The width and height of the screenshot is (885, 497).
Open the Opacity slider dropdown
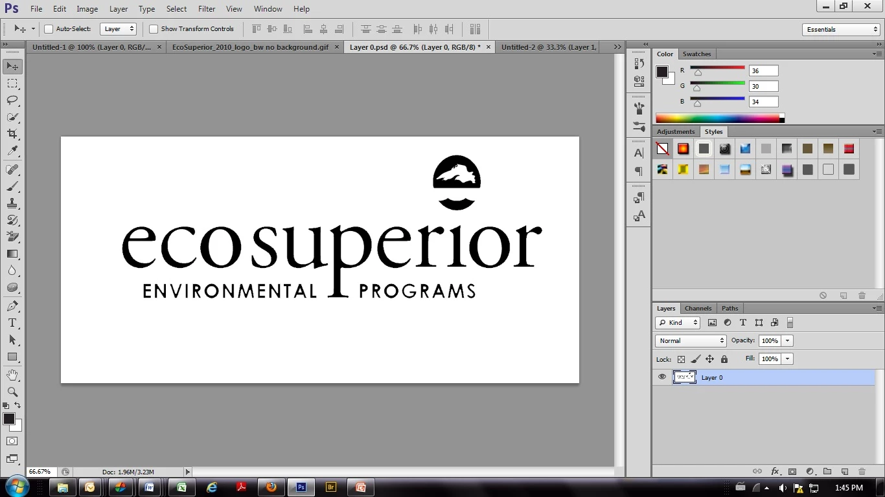coord(788,340)
